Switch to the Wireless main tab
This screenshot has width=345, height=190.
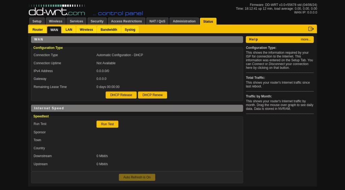click(x=56, y=21)
